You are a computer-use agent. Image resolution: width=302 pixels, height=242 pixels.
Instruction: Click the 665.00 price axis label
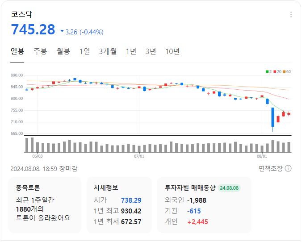point(17,134)
